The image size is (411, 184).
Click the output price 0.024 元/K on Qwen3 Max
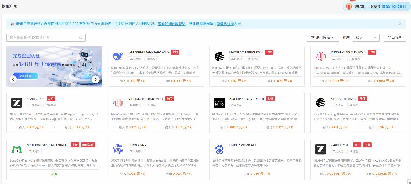point(181,174)
